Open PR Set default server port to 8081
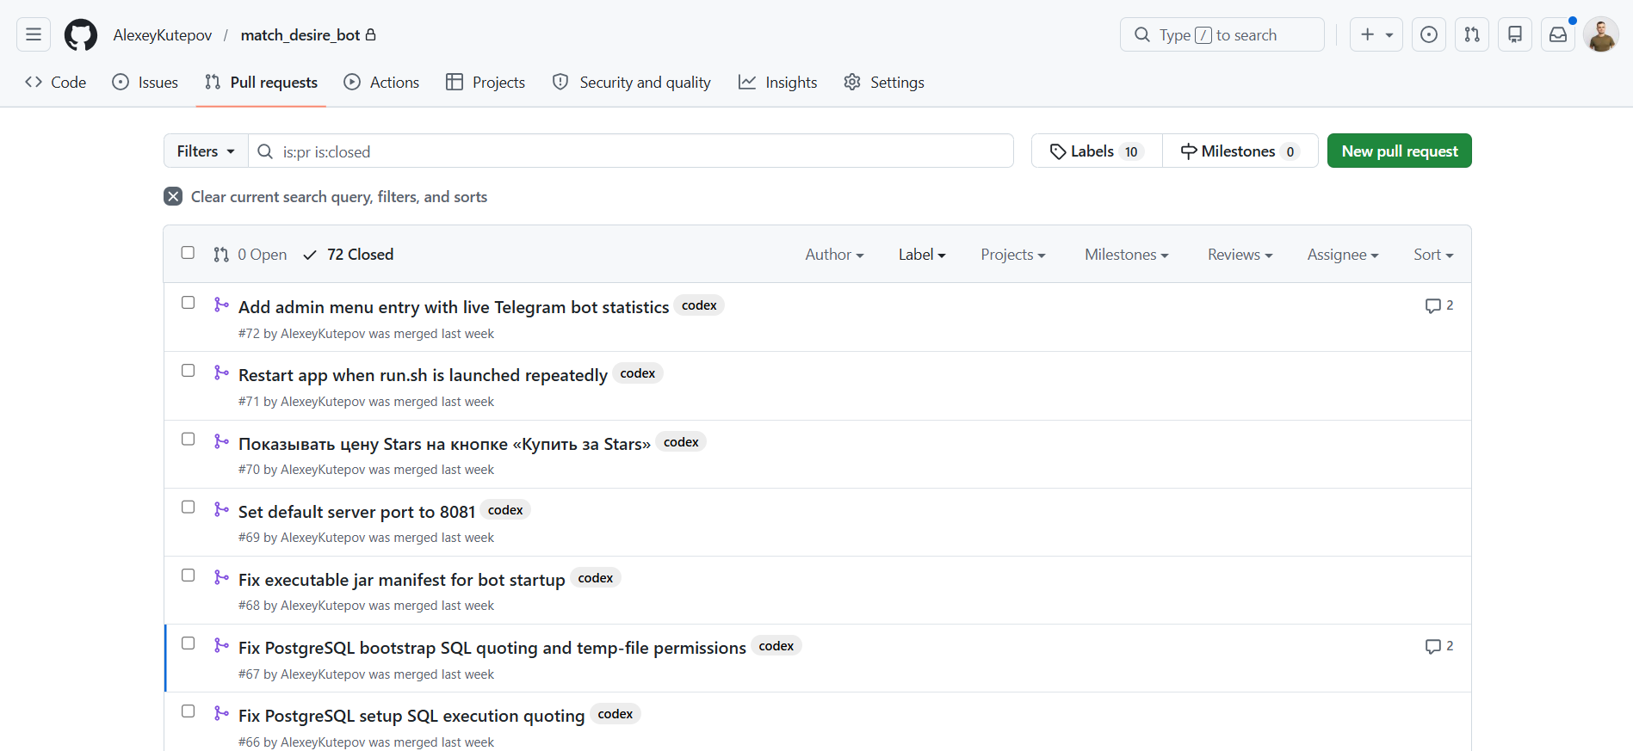 357,512
